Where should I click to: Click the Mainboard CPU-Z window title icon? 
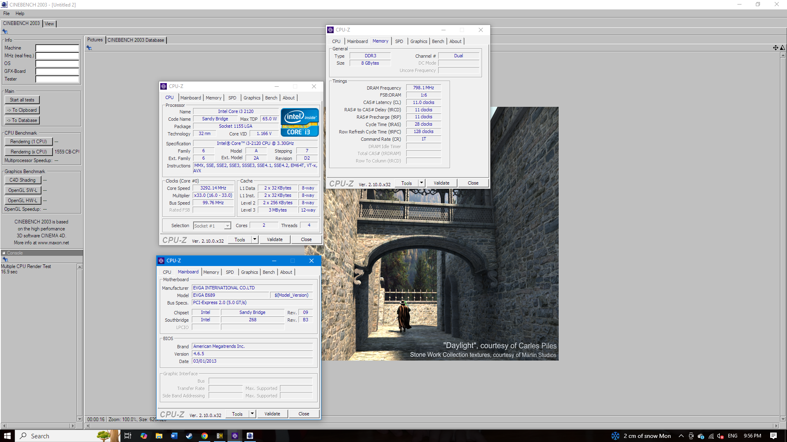click(161, 261)
